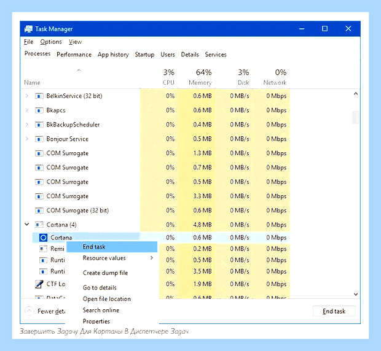Expand the BelkinService (32 bit) entry
The height and width of the screenshot is (351, 381).
26,96
